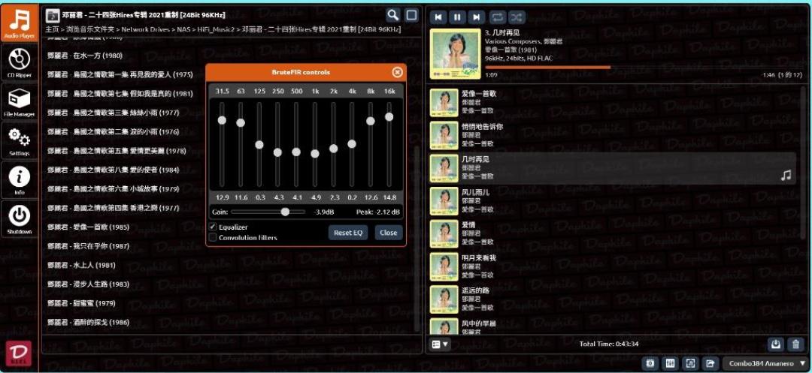Go to Network Drives in the breadcrumb
This screenshot has width=812, height=373.
[x=146, y=29]
